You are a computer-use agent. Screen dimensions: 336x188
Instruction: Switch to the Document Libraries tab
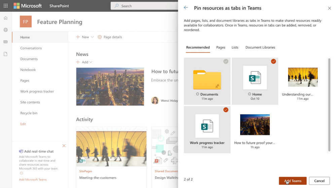[260, 47]
